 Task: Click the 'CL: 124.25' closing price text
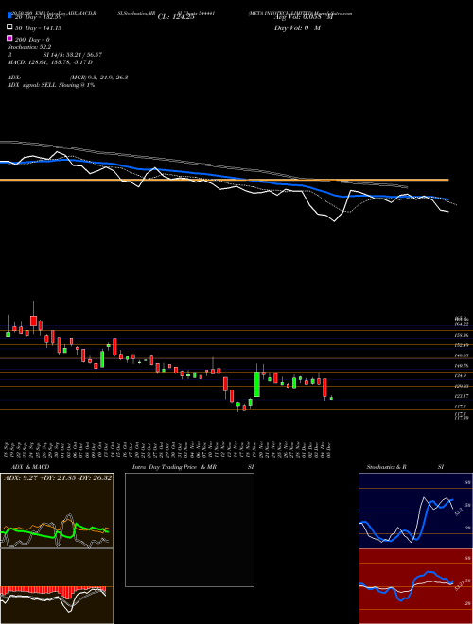(176, 17)
